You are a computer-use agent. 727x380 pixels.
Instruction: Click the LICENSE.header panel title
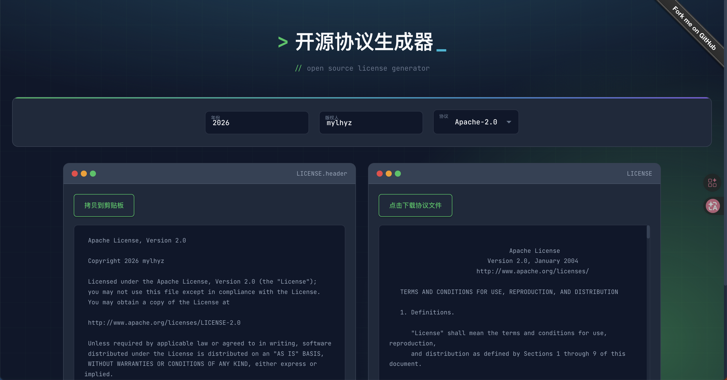point(322,174)
